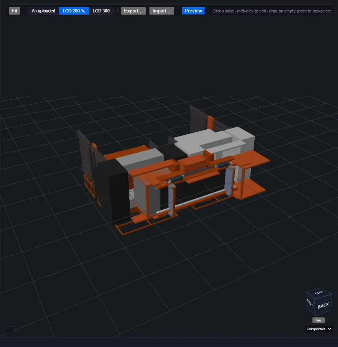Viewport: 338px width, 347px height.
Task: Switch to the LOD 300 tab
Action: pyautogui.click(x=101, y=11)
